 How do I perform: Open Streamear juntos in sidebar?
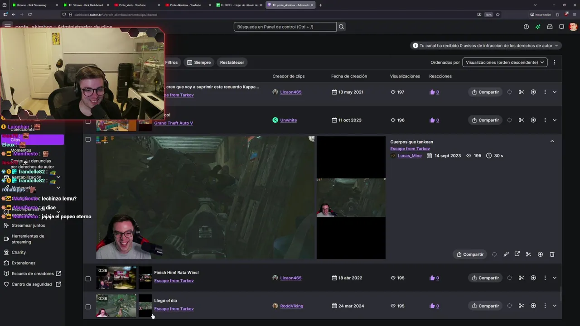pos(28,225)
